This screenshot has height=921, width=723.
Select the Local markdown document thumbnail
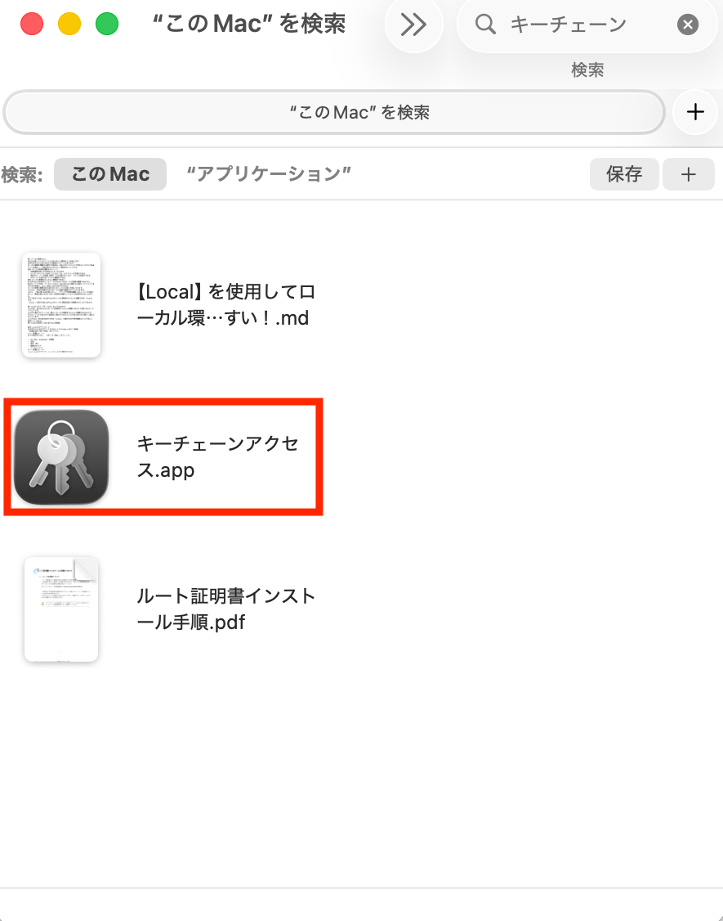tap(61, 305)
